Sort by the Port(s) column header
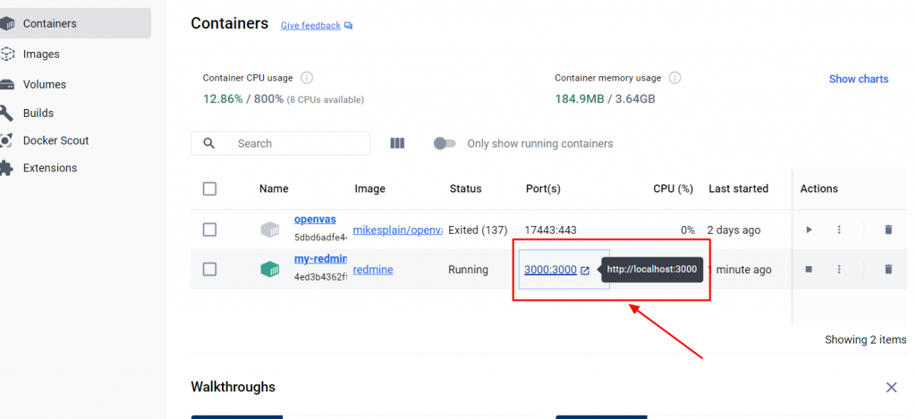Viewport: 916px width, 419px height. coord(543,189)
